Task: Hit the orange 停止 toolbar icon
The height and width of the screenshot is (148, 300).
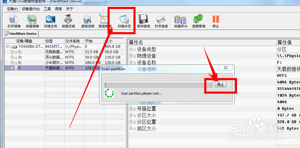Action: (216, 19)
